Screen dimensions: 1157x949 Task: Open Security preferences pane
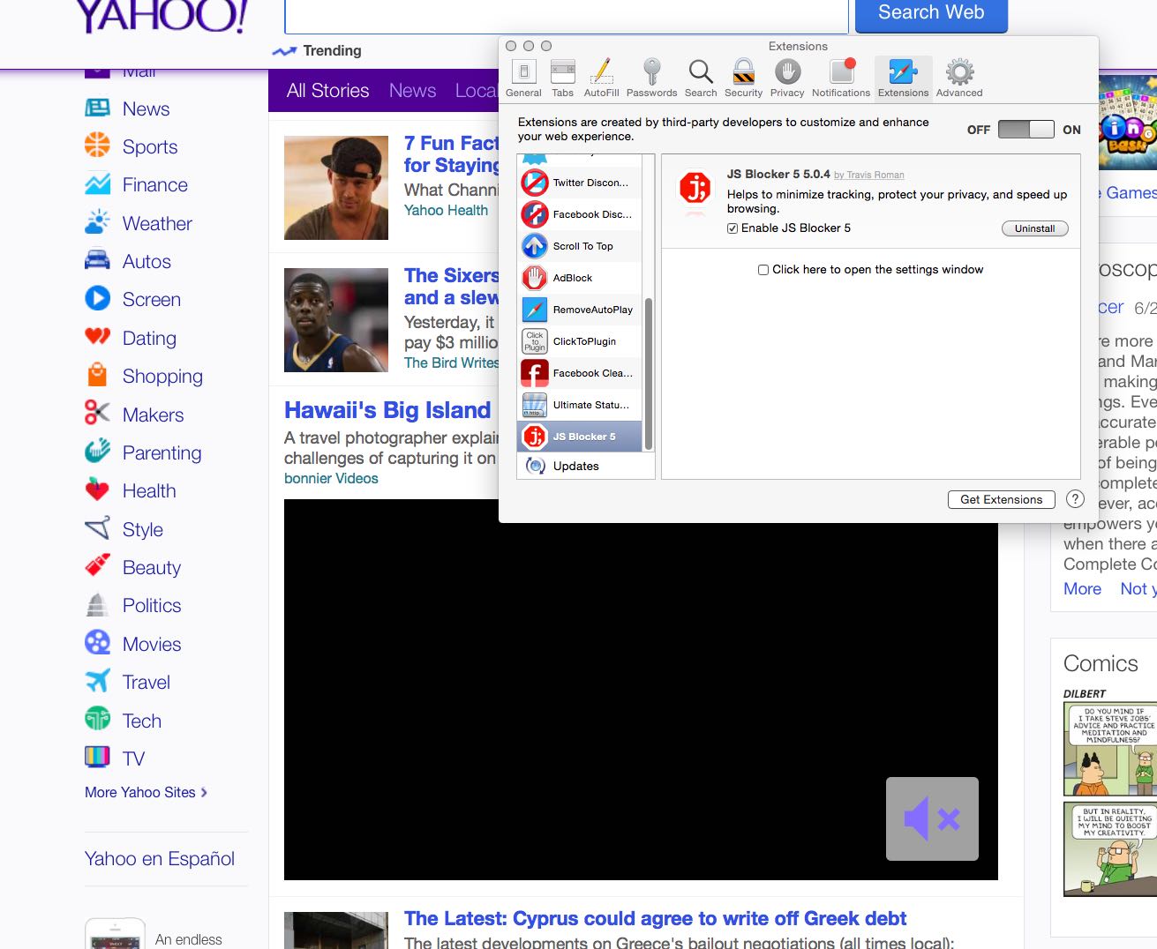743,78
